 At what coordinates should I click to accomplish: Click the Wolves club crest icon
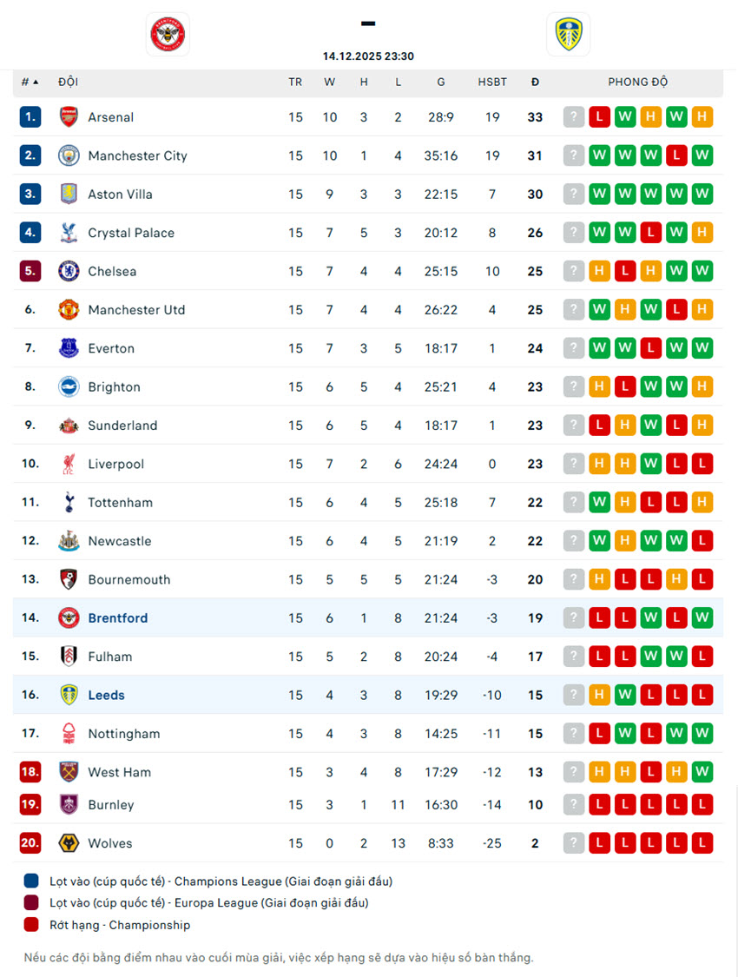(x=69, y=842)
